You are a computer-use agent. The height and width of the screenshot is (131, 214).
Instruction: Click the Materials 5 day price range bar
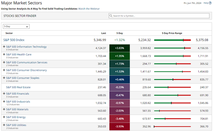click(x=172, y=111)
